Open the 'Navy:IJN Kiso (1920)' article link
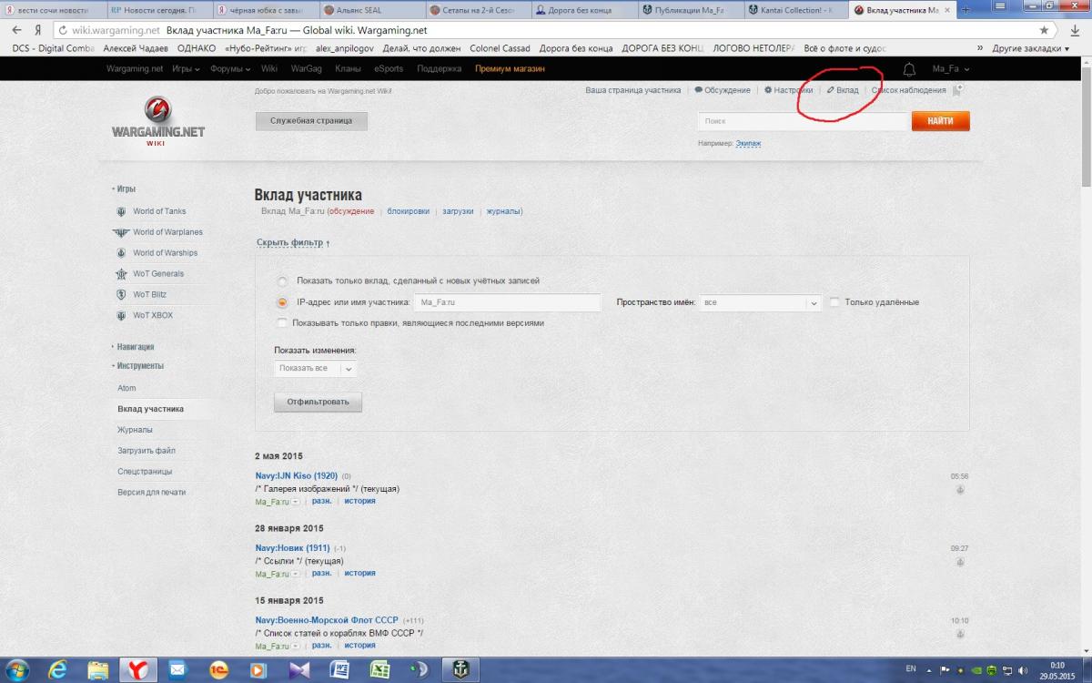 click(296, 476)
